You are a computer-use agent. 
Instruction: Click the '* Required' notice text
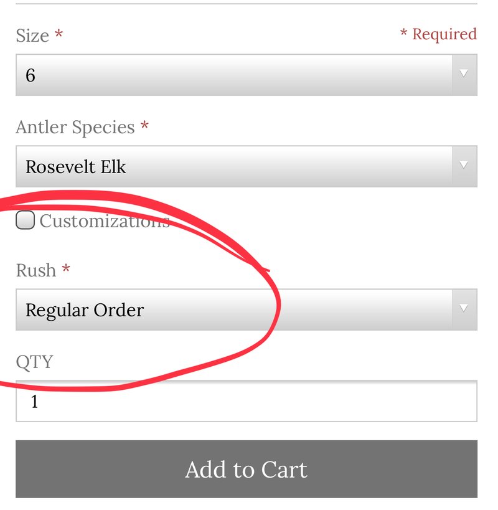[x=438, y=34]
